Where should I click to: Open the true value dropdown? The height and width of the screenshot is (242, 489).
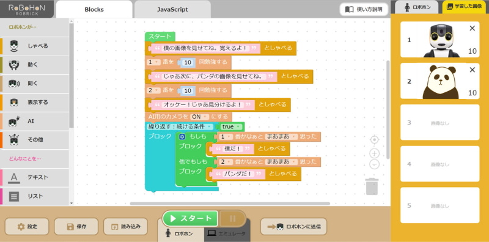[x=231, y=127]
